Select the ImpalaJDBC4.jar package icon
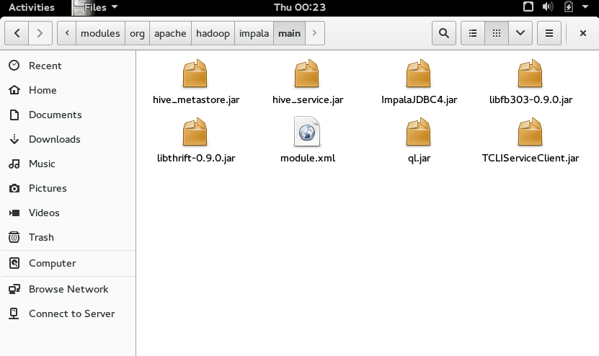 tap(419, 74)
